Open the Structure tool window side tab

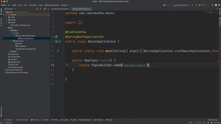tap(1, 22)
